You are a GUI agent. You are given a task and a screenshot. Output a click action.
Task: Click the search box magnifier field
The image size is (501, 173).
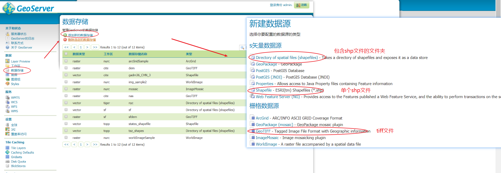click(x=243, y=47)
